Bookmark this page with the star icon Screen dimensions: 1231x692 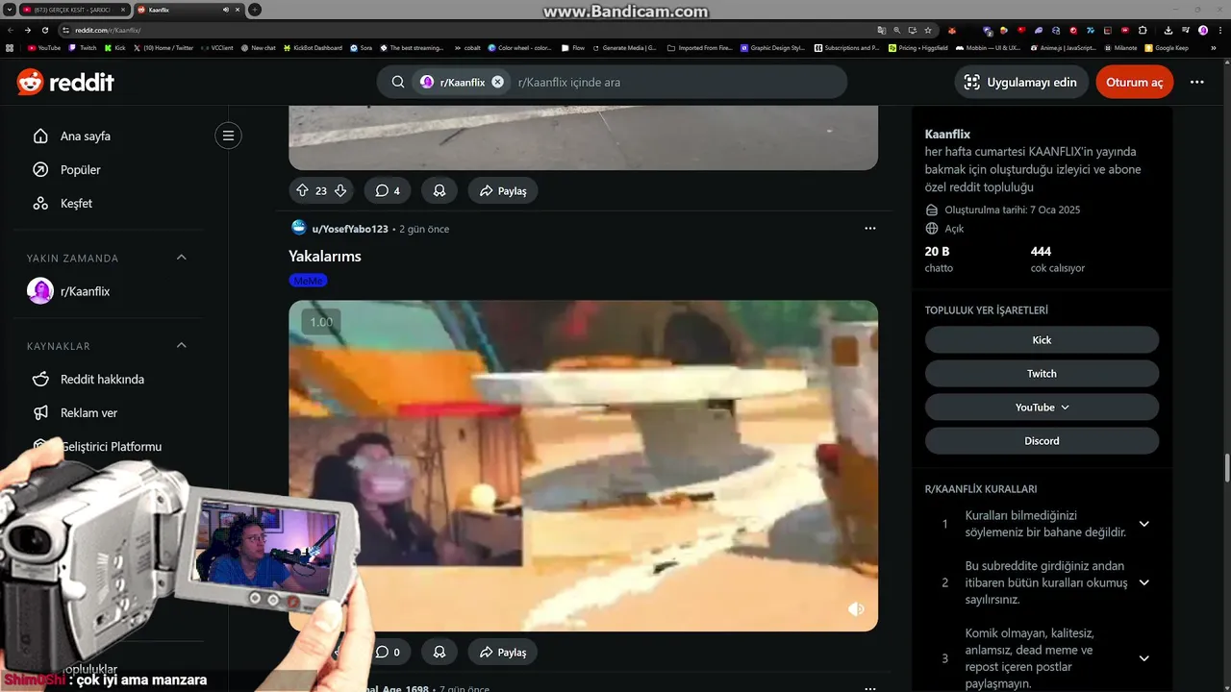tap(928, 30)
